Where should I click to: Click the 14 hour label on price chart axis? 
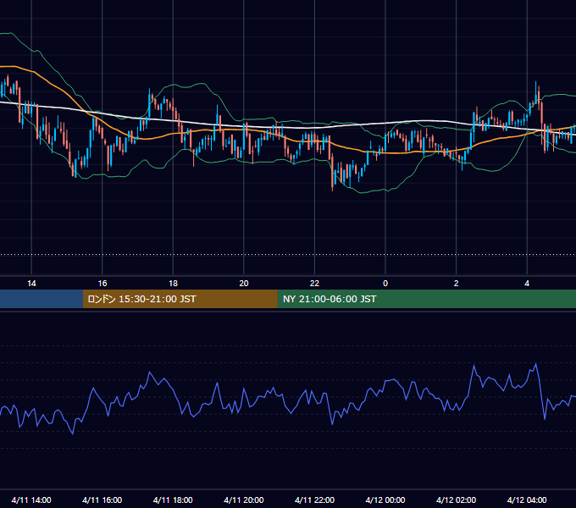coord(31,284)
